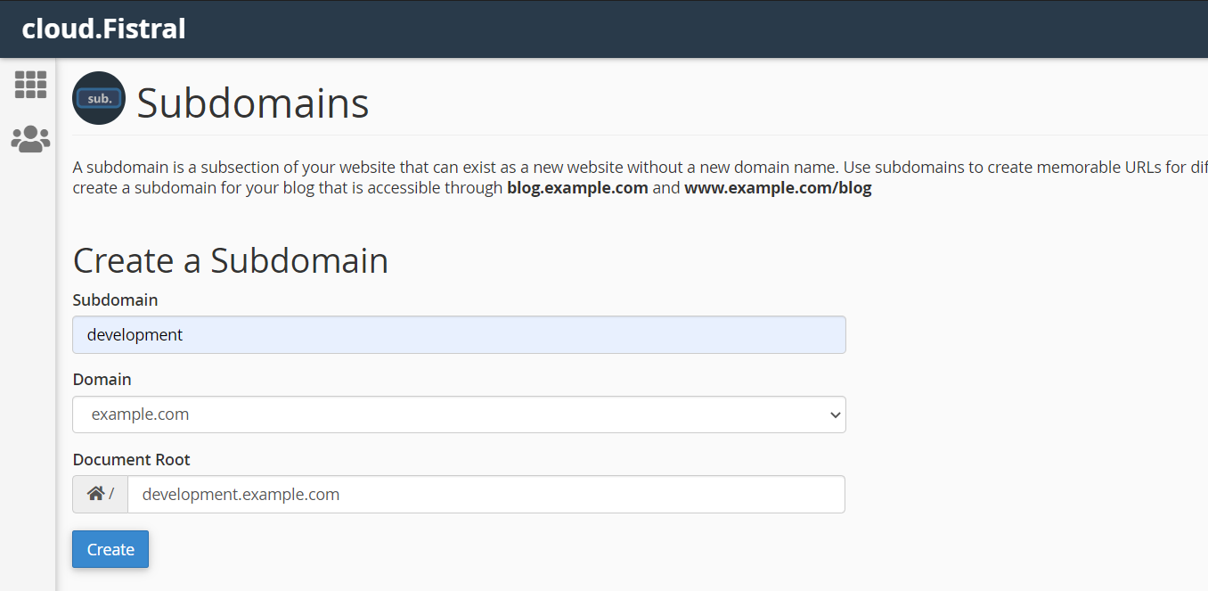Click the 'Domain' field label

[102, 380]
